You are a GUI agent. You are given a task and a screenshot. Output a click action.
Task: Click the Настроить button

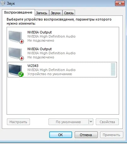pyautogui.click(x=18, y=122)
